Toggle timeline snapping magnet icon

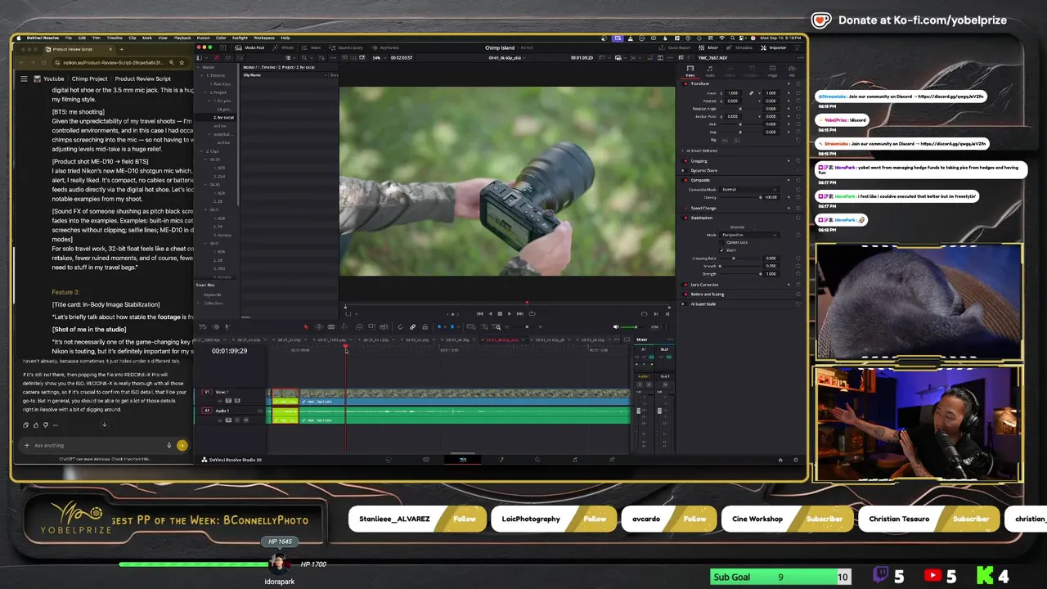400,327
